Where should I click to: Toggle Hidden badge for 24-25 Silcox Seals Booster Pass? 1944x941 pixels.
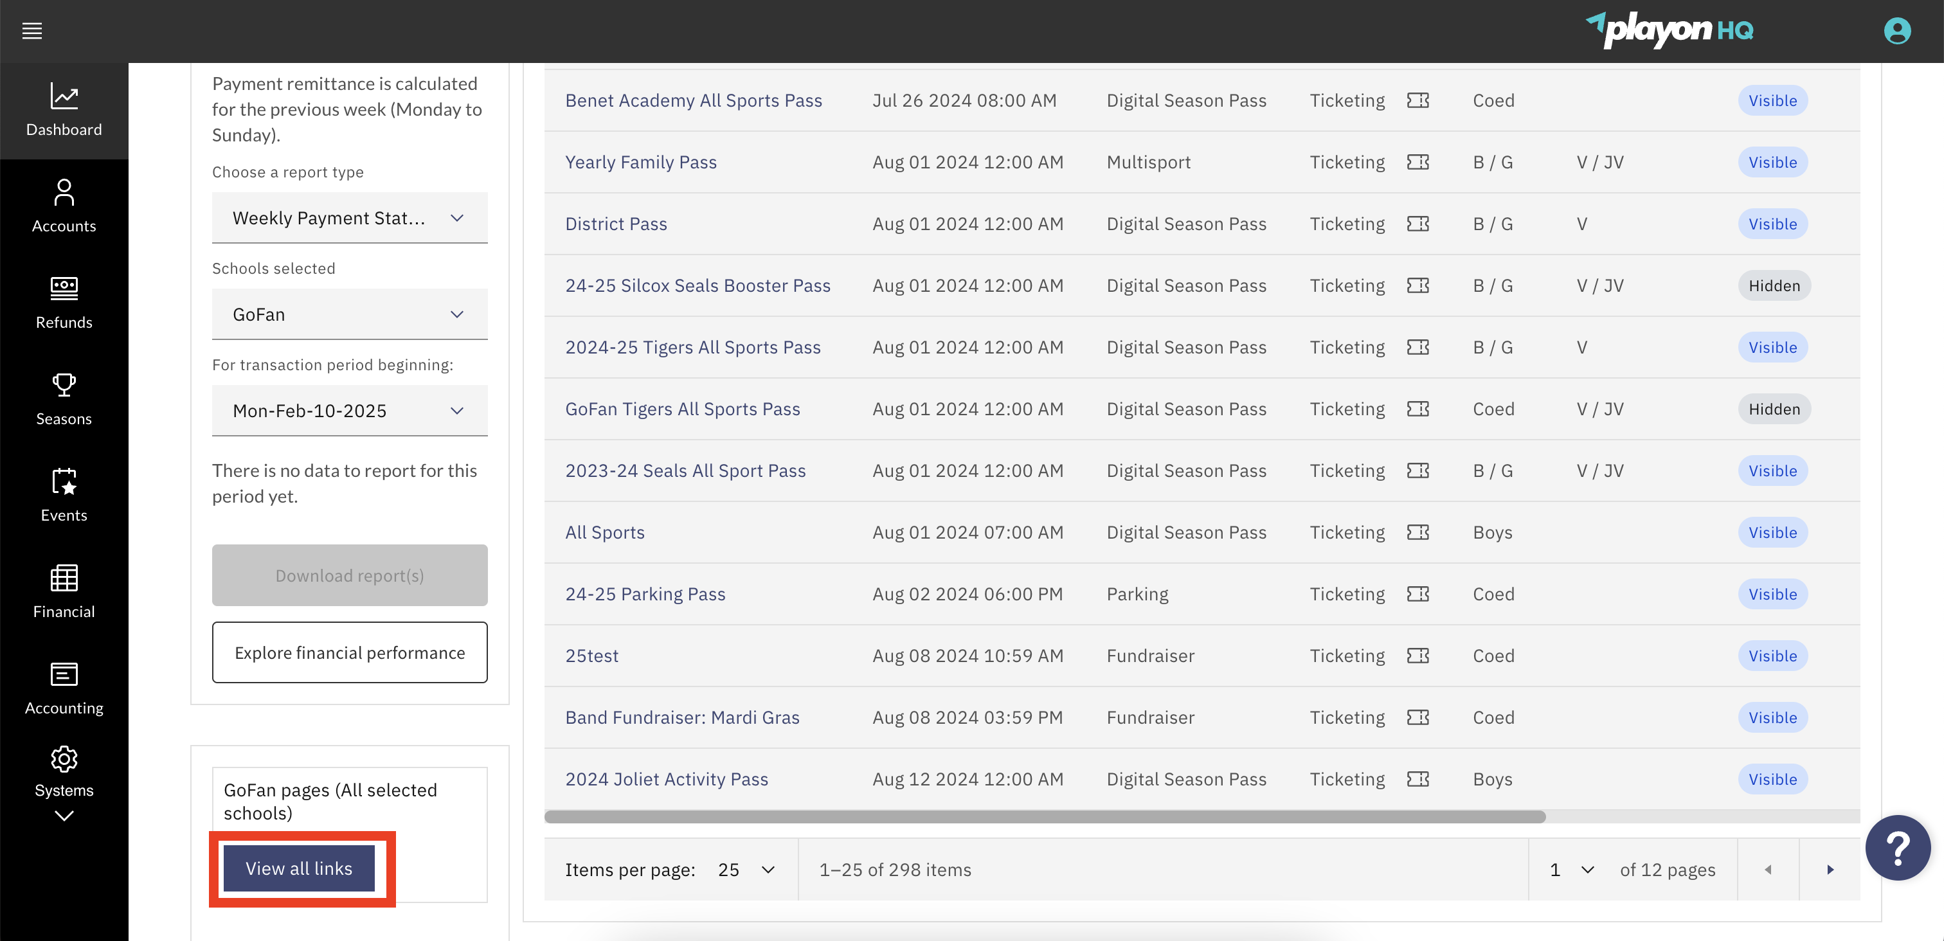pyautogui.click(x=1774, y=285)
